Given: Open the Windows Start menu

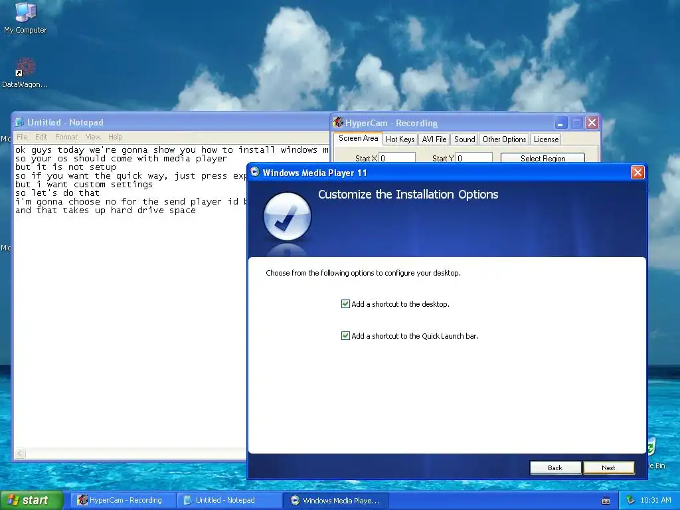Looking at the screenshot, I should pyautogui.click(x=31, y=500).
